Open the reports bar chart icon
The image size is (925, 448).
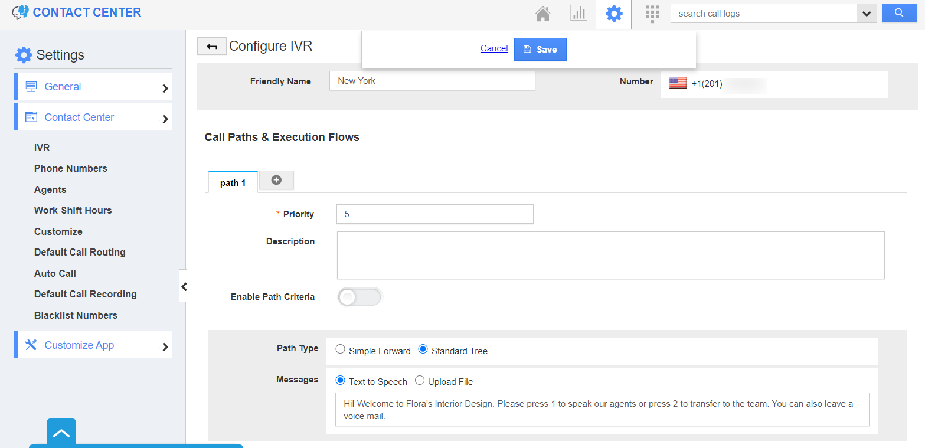coord(578,14)
